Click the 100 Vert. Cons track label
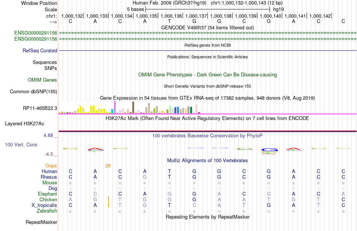357x231 pixels. point(21,144)
